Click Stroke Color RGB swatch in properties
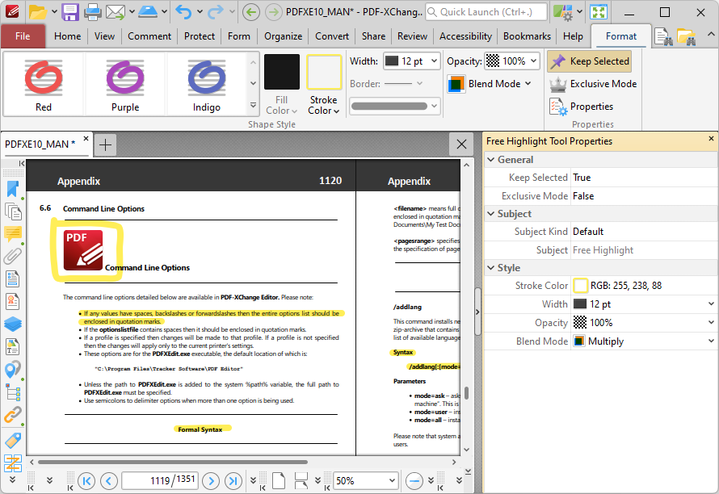The height and width of the screenshot is (494, 719). 581,286
